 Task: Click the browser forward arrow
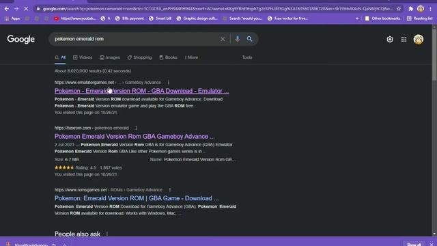click(x=16, y=9)
